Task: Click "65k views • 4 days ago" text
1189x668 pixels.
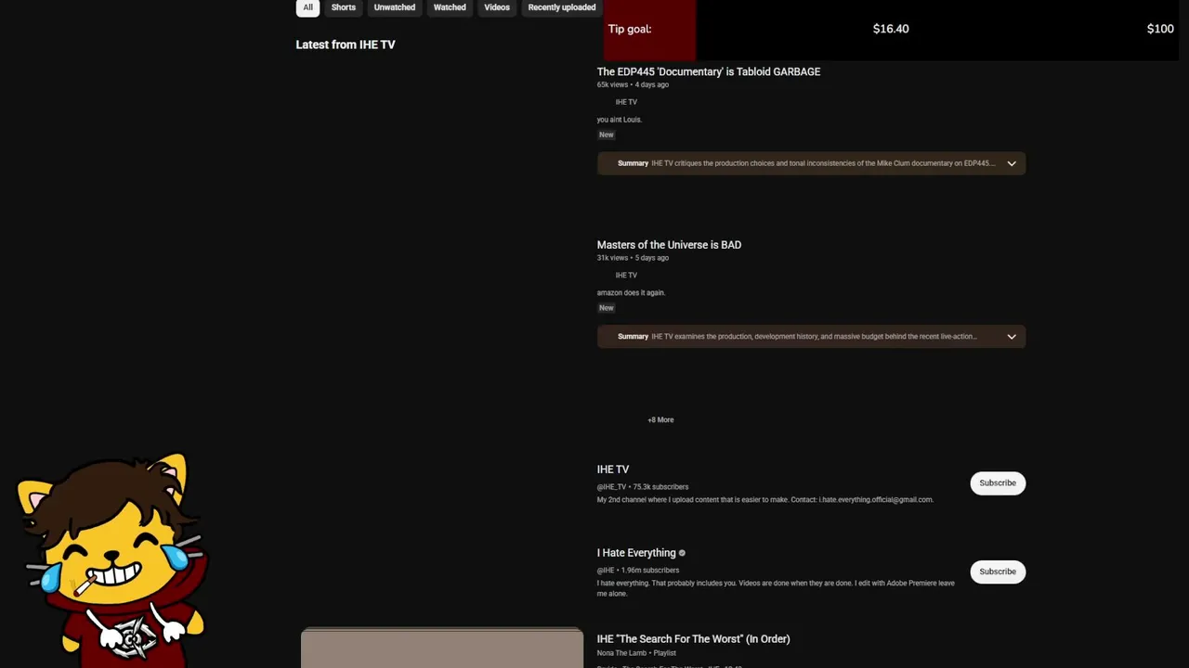Action: [633, 84]
